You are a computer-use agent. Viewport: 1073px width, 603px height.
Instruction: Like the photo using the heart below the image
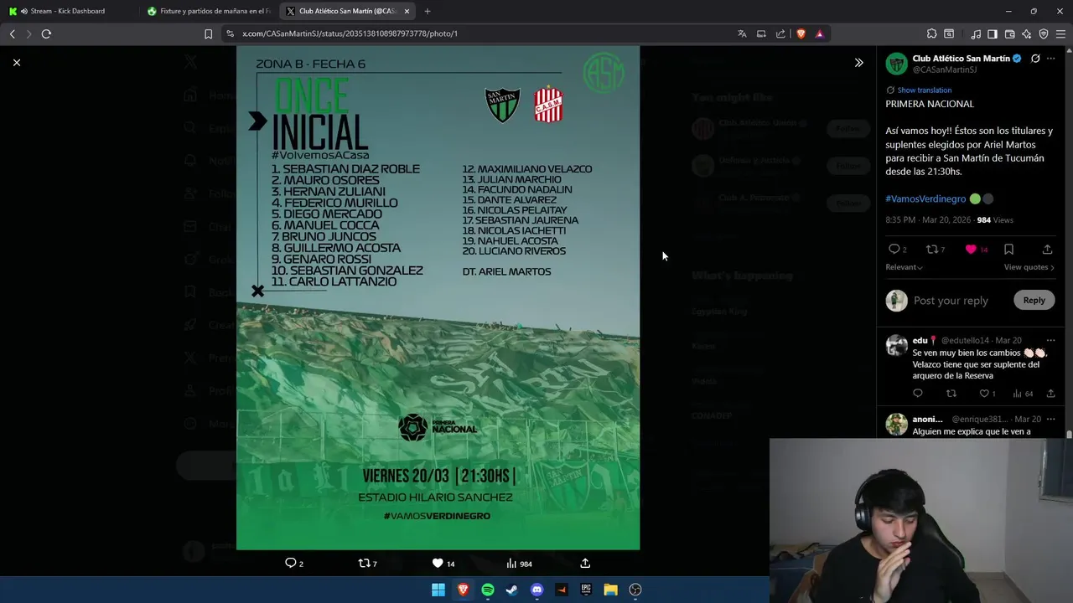tap(438, 563)
